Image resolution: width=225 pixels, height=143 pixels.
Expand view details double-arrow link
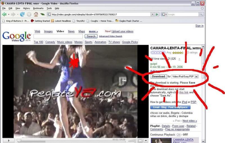(179, 59)
